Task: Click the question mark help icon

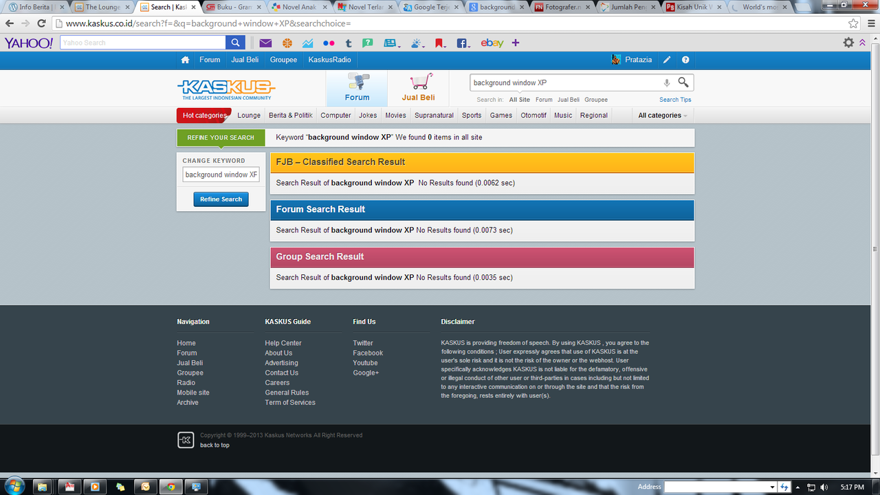Action: pyautogui.click(x=685, y=60)
